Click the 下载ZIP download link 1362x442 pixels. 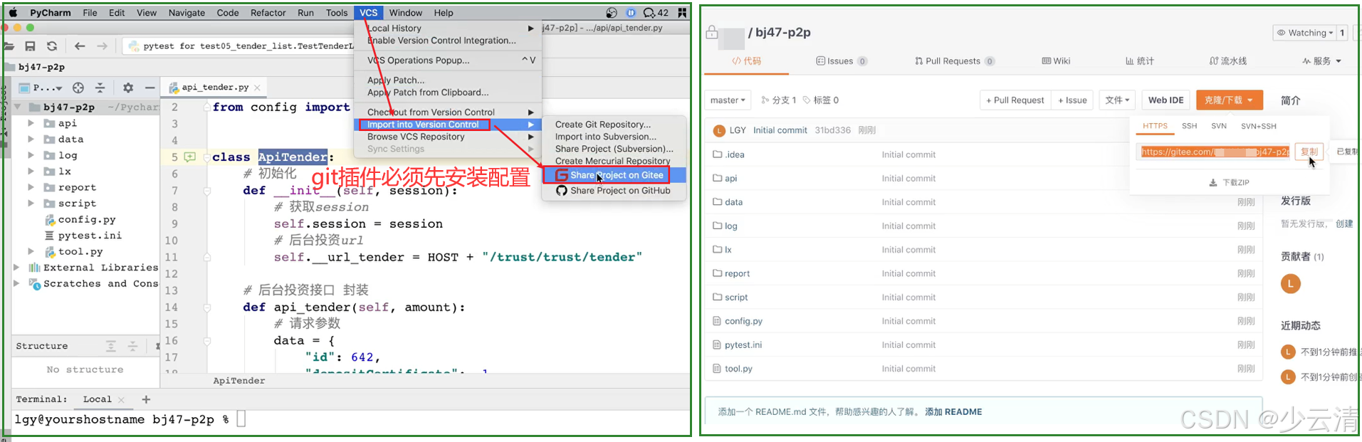[x=1230, y=183]
